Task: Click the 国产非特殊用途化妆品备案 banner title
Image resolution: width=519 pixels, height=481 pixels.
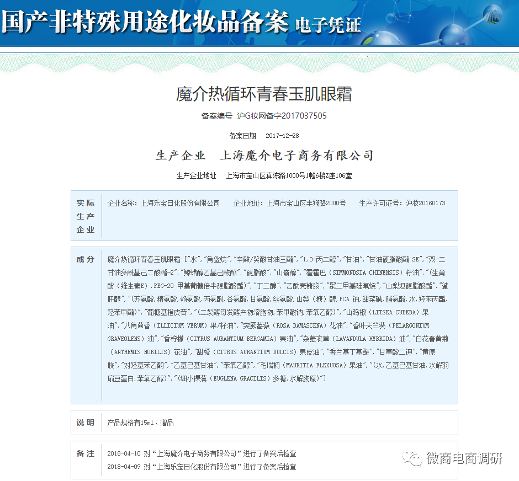Action: (x=145, y=22)
